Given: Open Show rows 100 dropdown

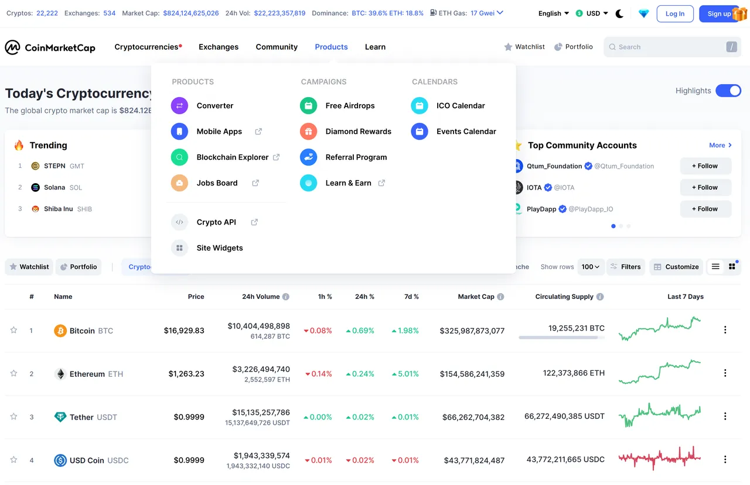Looking at the screenshot, I should point(591,267).
